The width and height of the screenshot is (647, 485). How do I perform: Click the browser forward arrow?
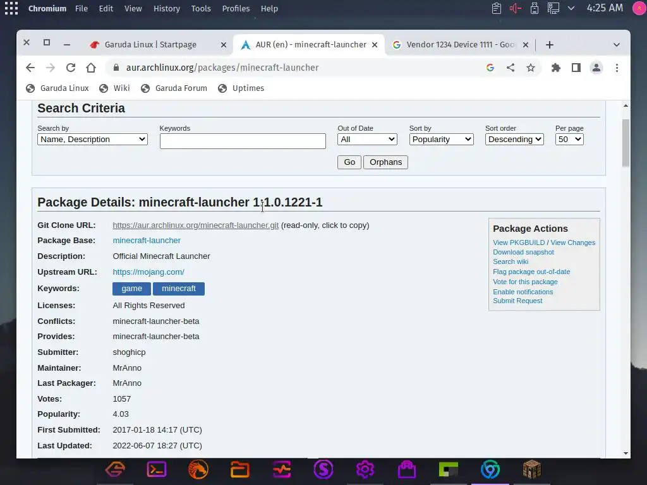(51, 68)
